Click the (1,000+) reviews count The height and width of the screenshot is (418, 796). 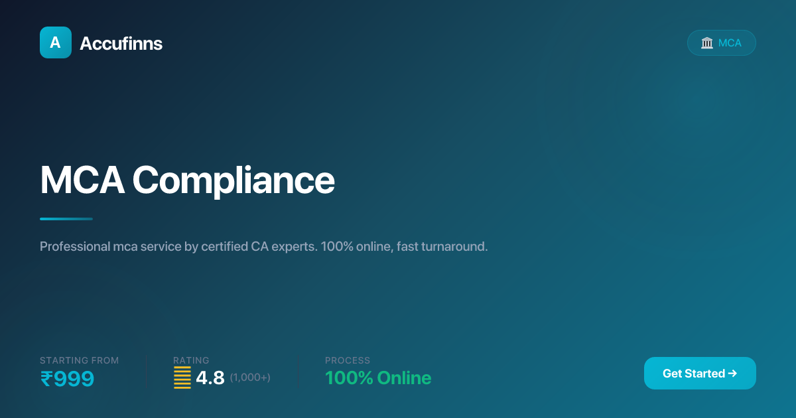(x=250, y=378)
